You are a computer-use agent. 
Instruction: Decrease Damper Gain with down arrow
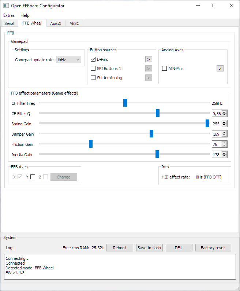[x=224, y=135]
